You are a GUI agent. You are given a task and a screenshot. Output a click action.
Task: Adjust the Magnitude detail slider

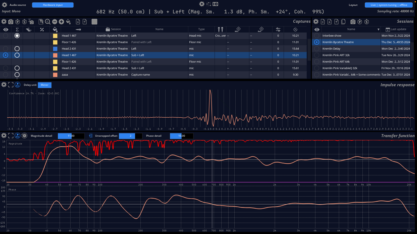[x=70, y=136]
